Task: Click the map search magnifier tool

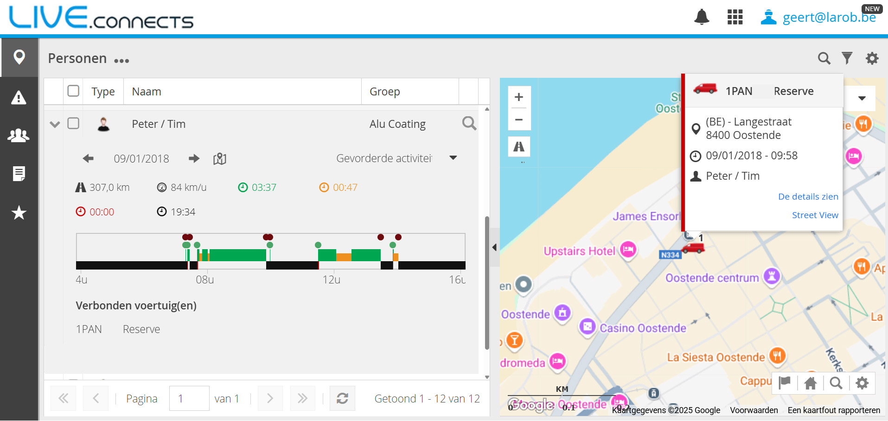Action: point(836,383)
